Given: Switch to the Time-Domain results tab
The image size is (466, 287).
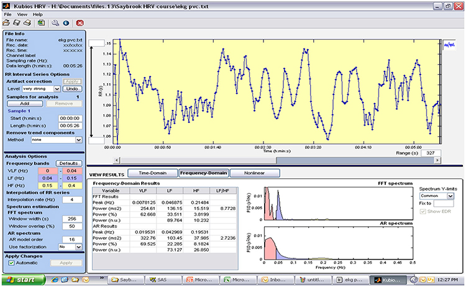Looking at the screenshot, I should pyautogui.click(x=150, y=173).
